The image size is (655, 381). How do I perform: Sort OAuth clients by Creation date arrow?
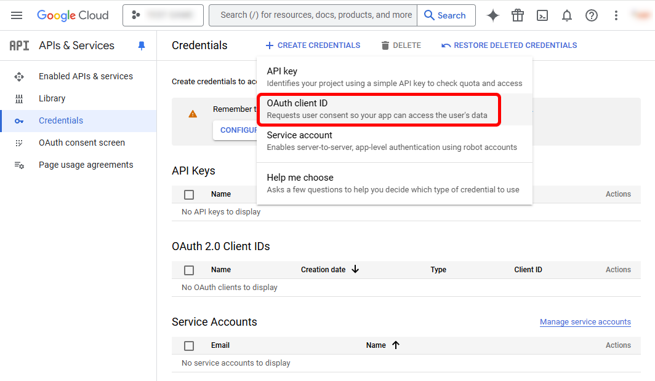point(355,269)
